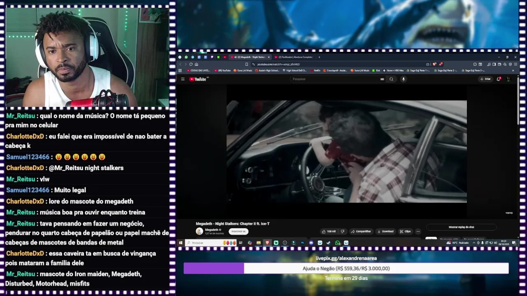Open the YouTube account avatar menu
527x296 pixels.
508,79
